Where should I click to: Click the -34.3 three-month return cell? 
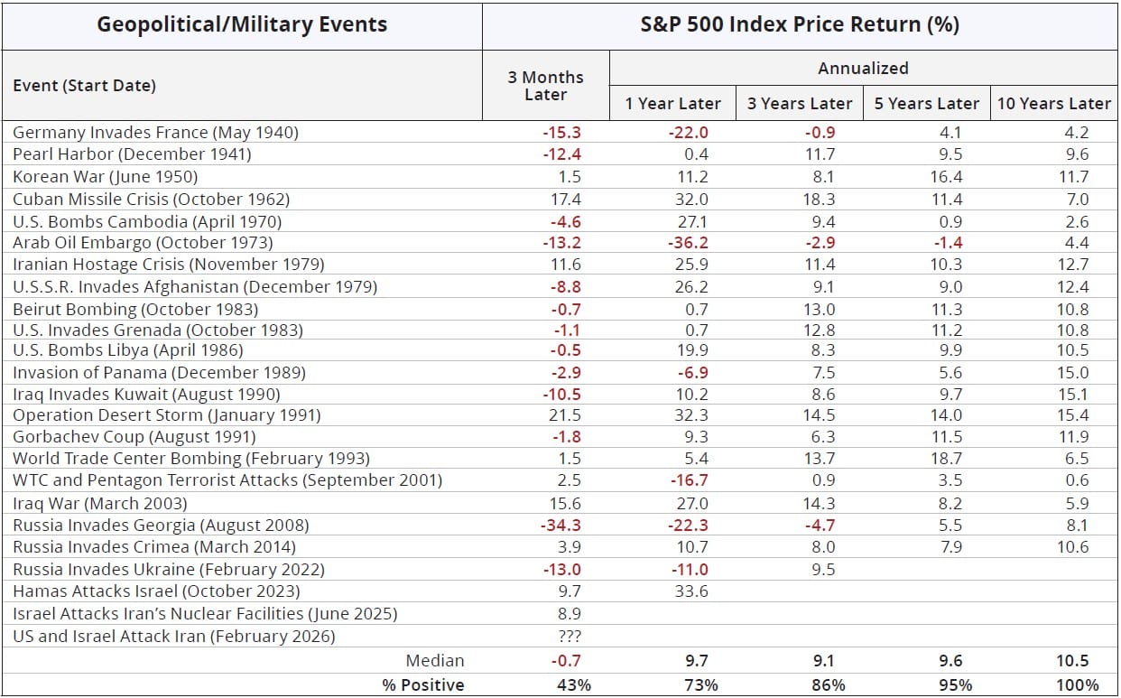[561, 526]
